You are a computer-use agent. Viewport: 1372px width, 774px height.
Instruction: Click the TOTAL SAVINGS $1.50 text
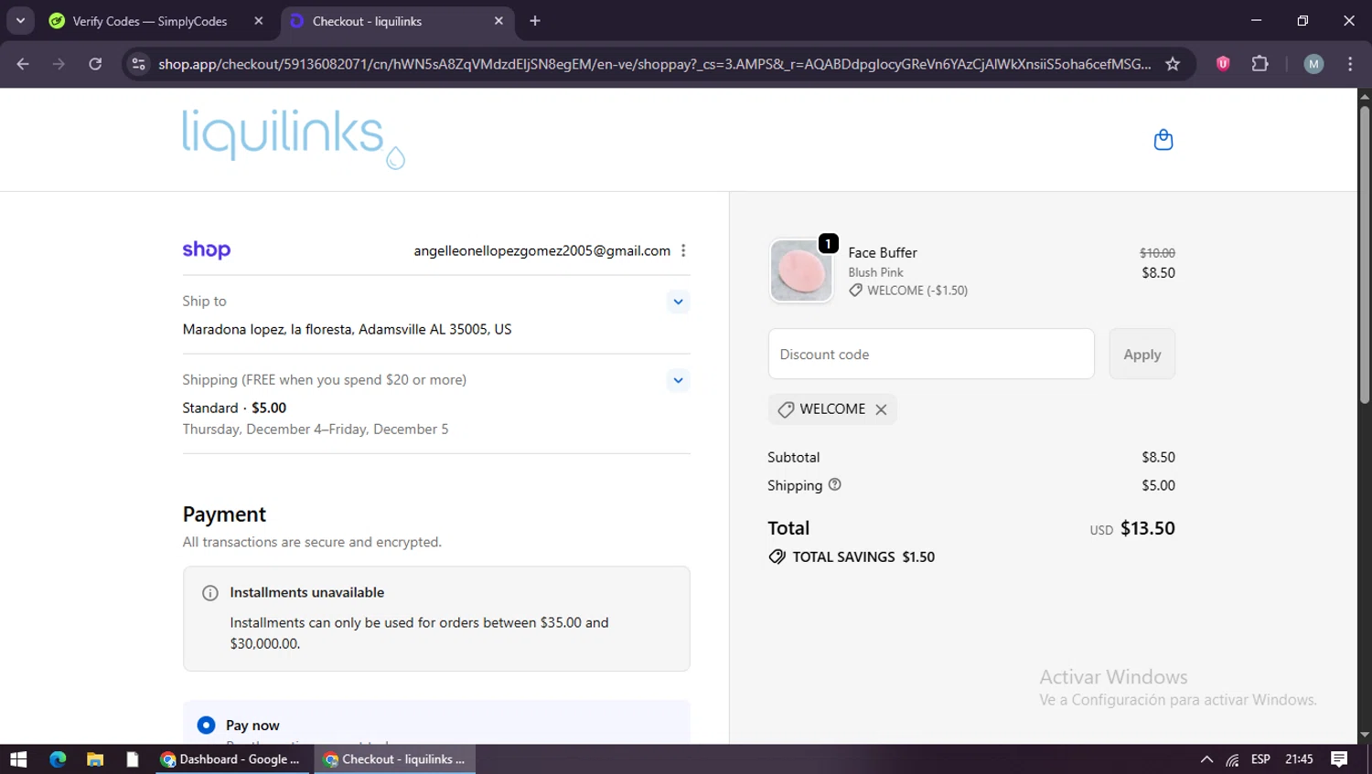(863, 557)
